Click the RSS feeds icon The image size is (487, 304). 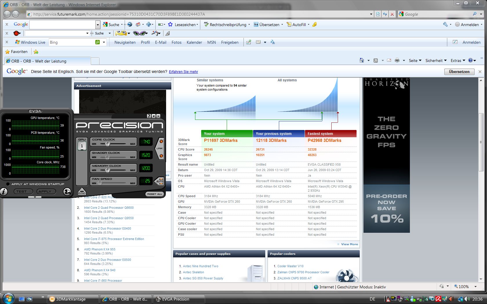click(x=376, y=60)
